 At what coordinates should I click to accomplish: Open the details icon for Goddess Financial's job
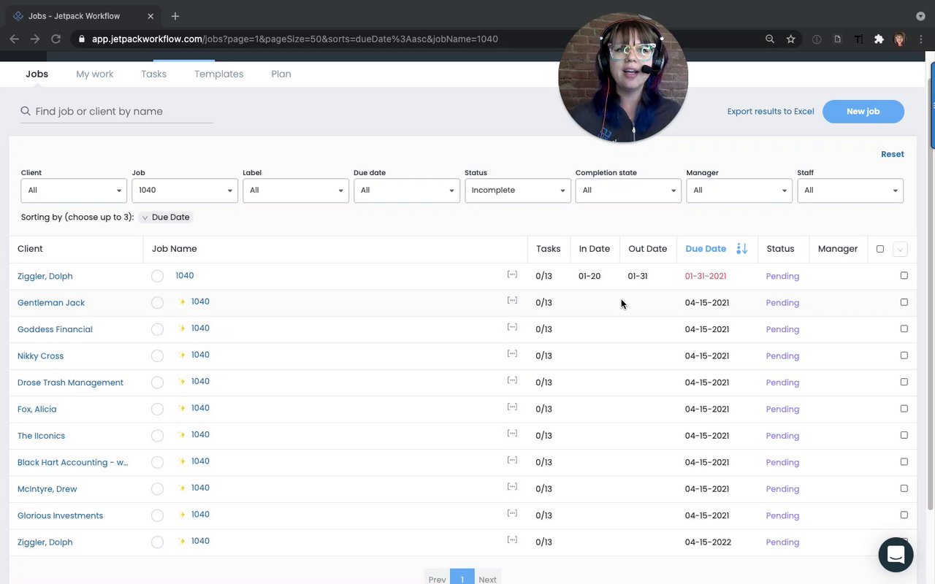click(512, 327)
